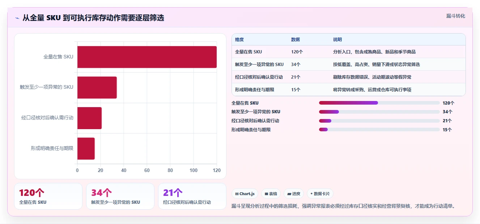Viewport: 480px width, 224px height.
Task: Click the 形成明确责任与期限 progress bar
Action: click(379, 129)
